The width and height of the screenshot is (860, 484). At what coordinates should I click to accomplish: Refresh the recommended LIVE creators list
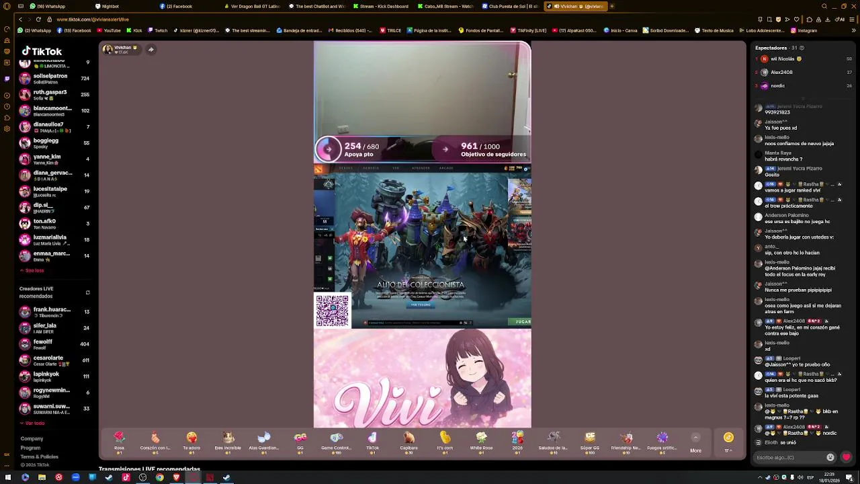coord(87,292)
